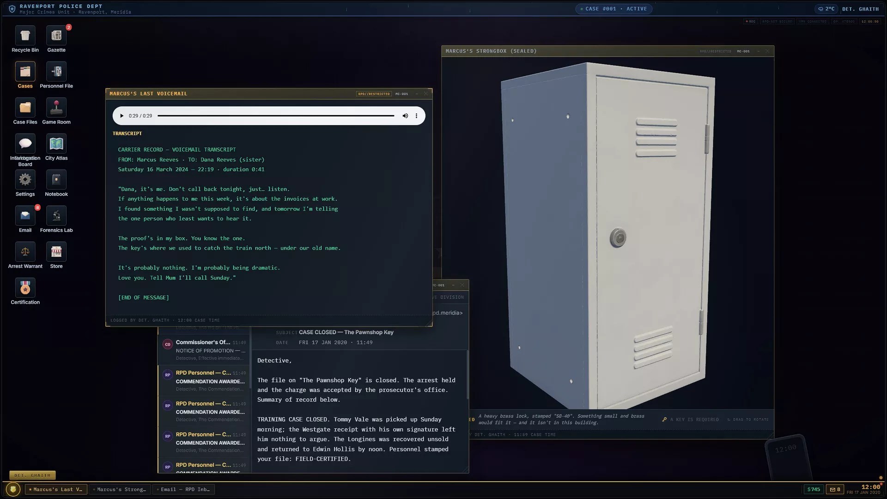Click the key icon beside A KEY IS REQUIRED

coord(664,420)
